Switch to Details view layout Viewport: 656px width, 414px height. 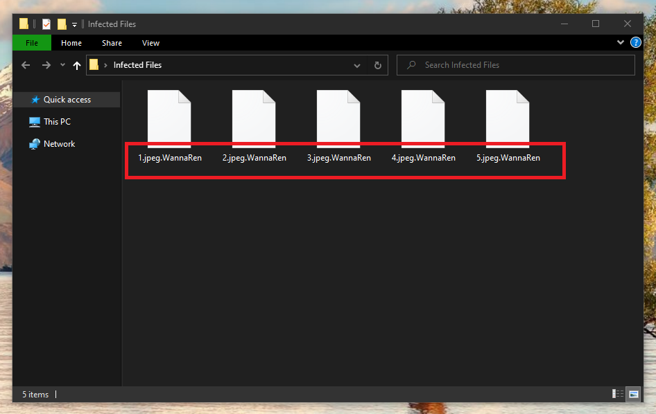617,394
